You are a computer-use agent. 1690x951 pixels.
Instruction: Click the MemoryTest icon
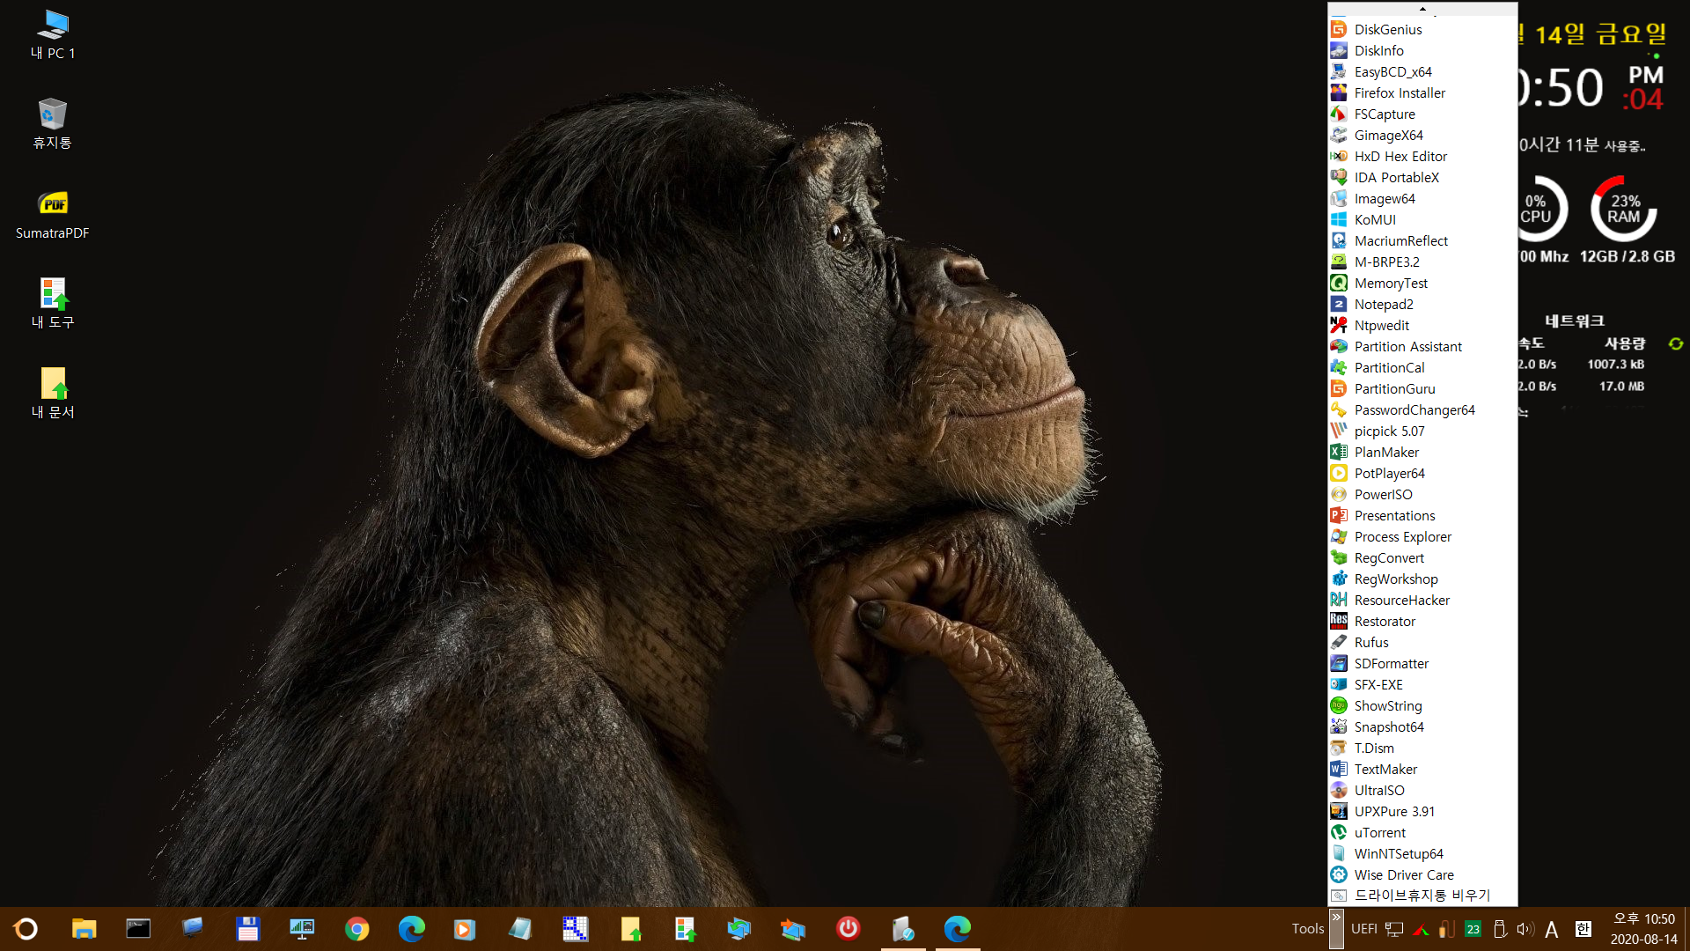point(1339,283)
